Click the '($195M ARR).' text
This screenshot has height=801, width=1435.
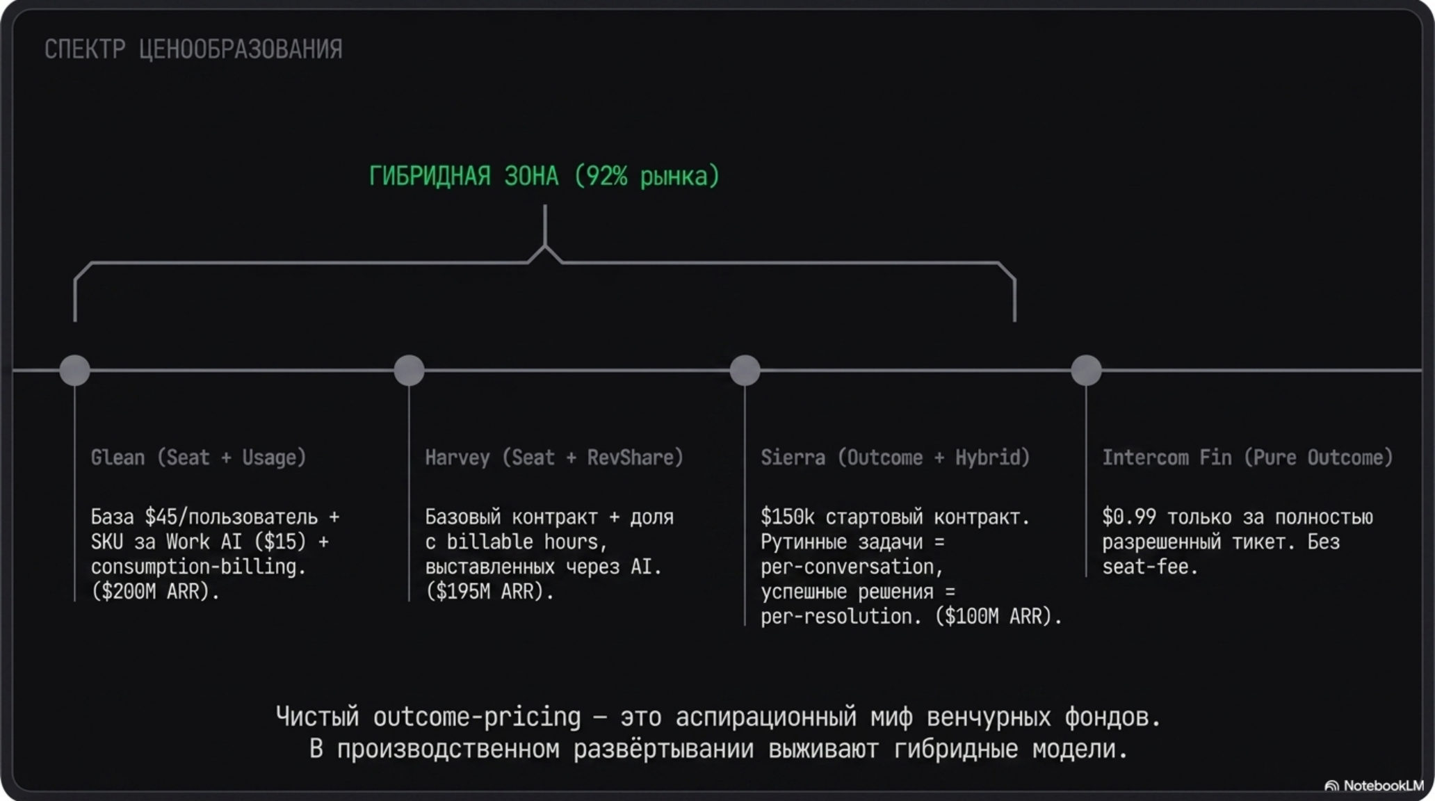[490, 592]
